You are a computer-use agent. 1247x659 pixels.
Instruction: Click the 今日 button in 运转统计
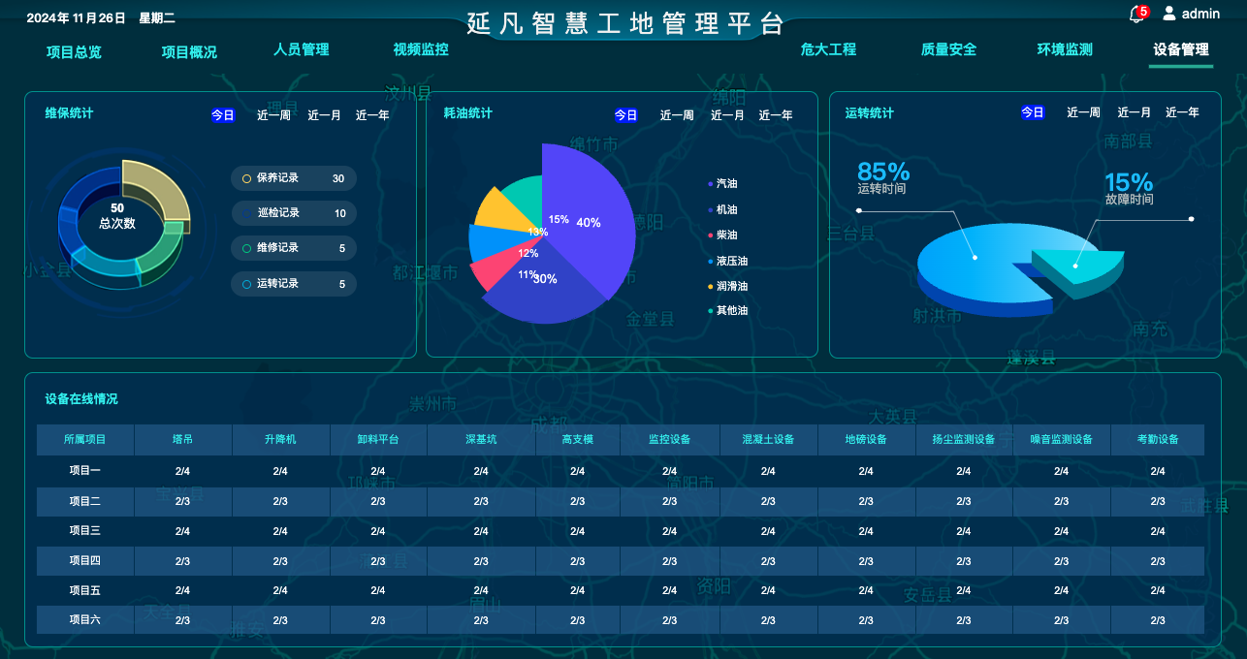coord(1032,111)
